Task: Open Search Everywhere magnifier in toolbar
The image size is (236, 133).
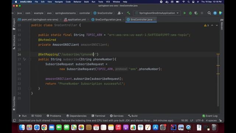Action: pyautogui.click(x=209, y=13)
